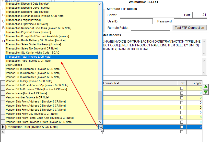The height and width of the screenshot is (142, 211).
Task: Pick Vendor Bill To Address 3
Action: (x=52, y=77)
